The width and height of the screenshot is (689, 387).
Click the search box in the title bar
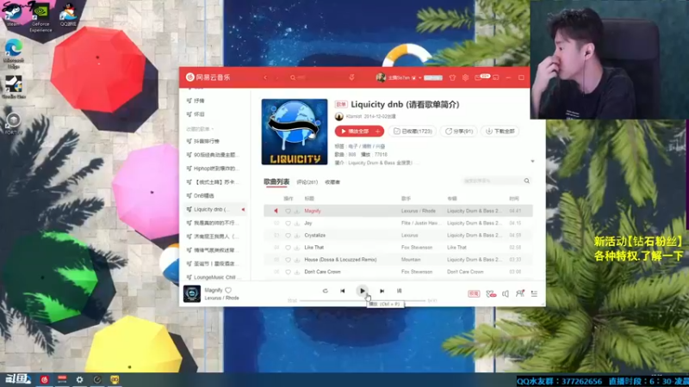coord(319,77)
